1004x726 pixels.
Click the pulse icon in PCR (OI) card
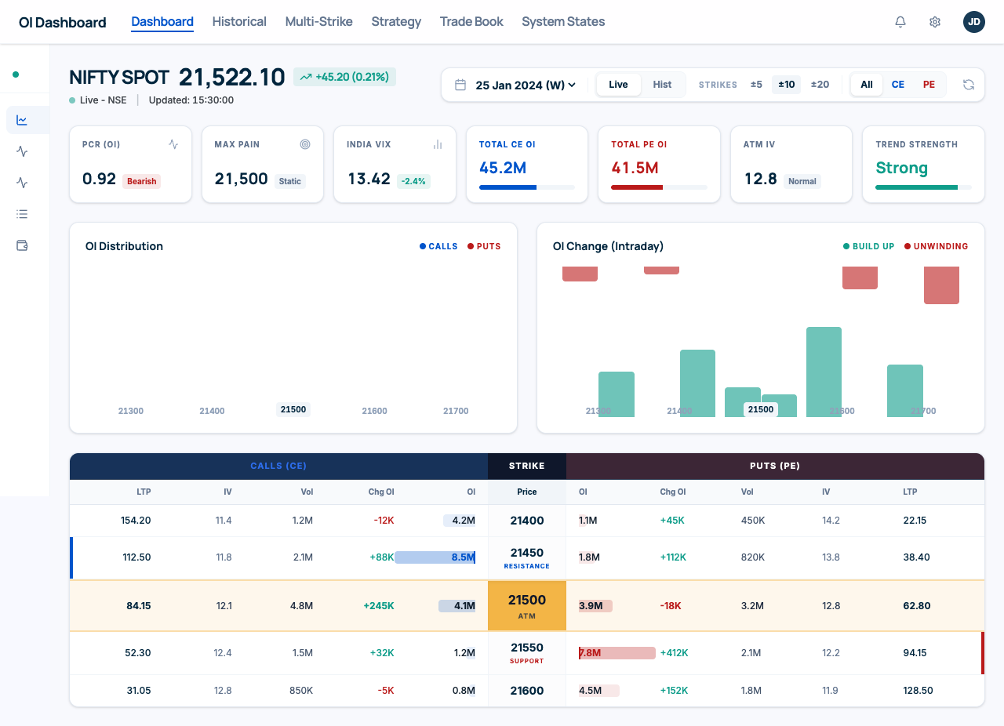click(173, 144)
